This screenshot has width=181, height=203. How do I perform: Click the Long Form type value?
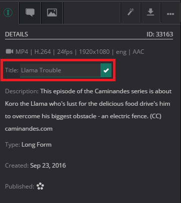tap(36, 145)
